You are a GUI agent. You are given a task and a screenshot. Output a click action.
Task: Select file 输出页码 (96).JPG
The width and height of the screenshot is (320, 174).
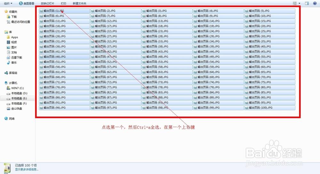tap(64, 108)
